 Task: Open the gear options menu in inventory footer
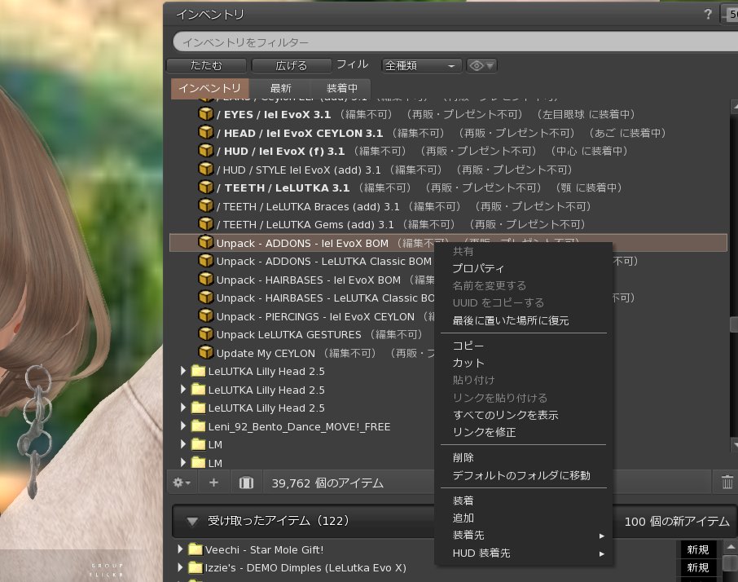[181, 483]
